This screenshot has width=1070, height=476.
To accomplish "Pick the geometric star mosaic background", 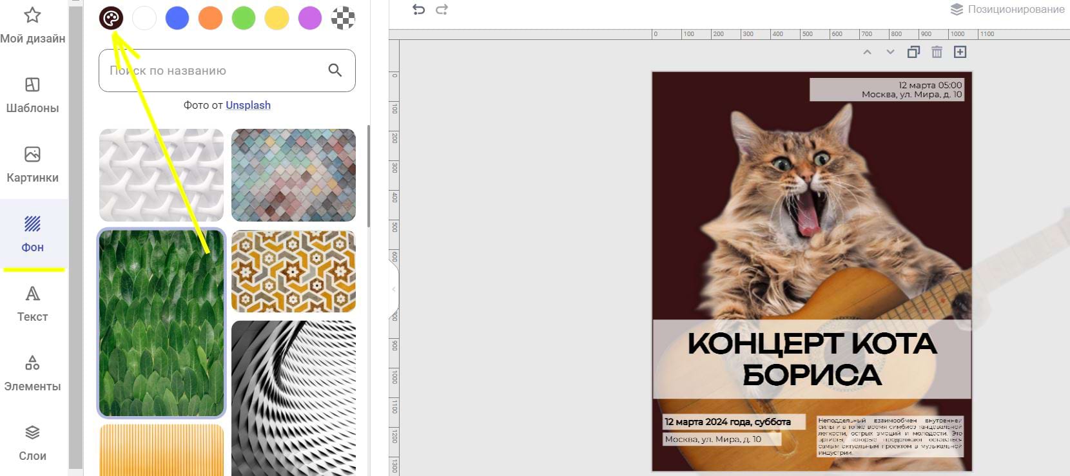I will 293,271.
